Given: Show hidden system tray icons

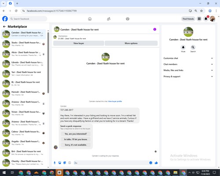Looking at the screenshot, I should (189, 172).
